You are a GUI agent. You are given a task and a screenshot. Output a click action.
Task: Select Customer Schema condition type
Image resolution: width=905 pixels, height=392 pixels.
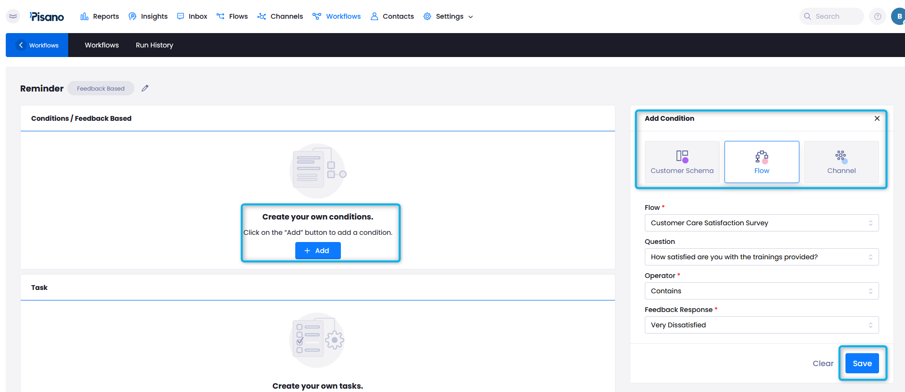[682, 162]
